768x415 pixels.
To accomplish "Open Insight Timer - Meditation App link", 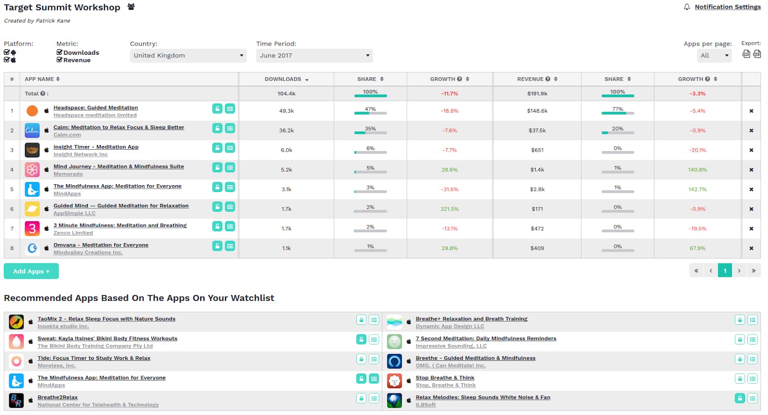I will (x=96, y=147).
